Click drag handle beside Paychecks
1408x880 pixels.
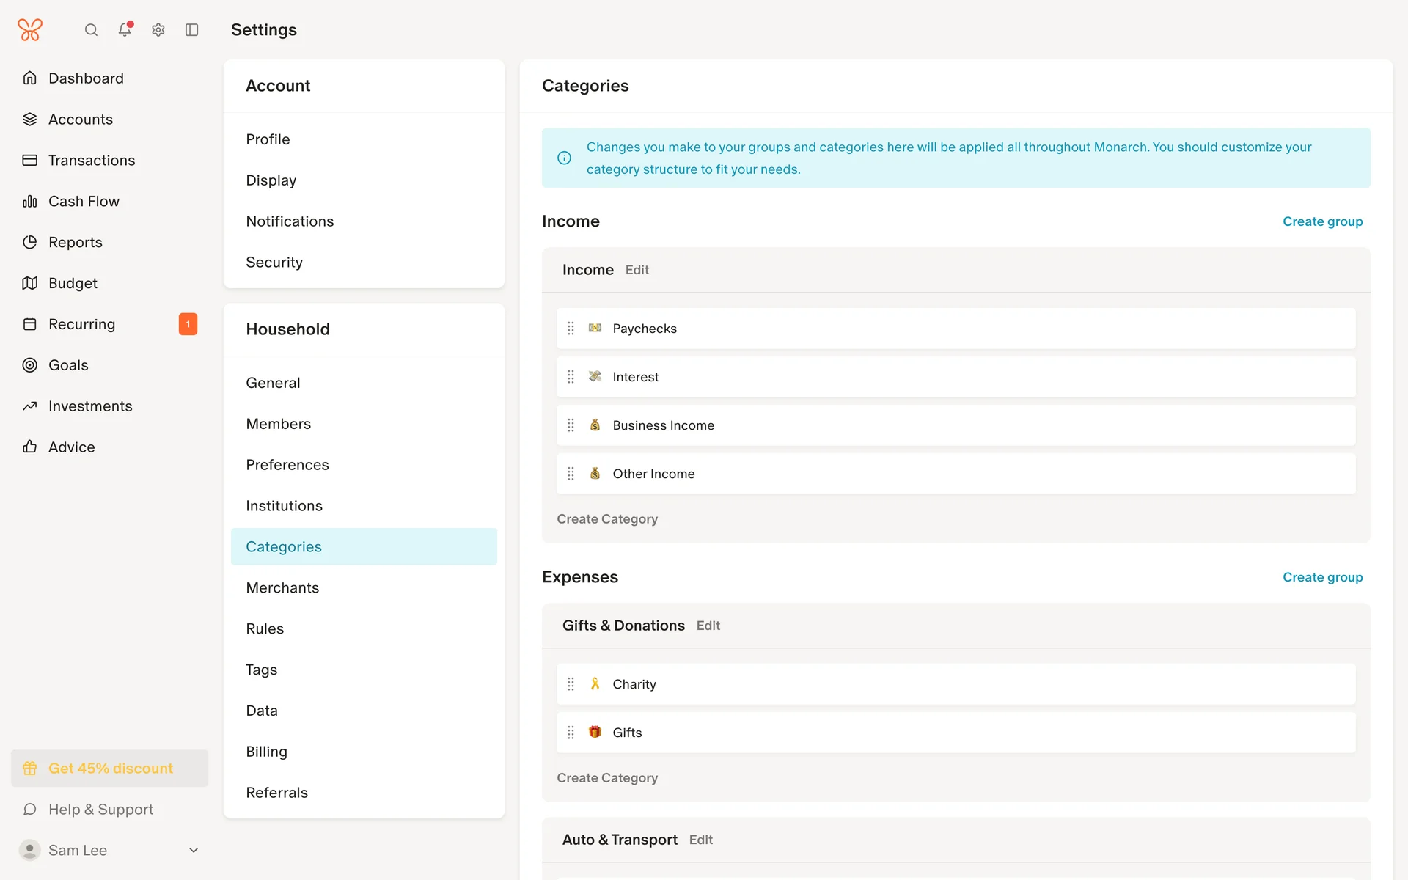pyautogui.click(x=571, y=329)
